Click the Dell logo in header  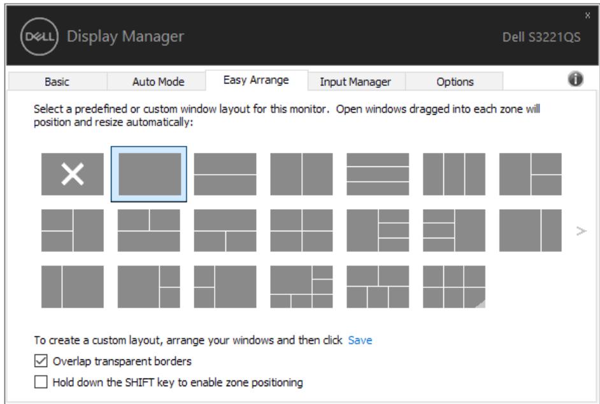39,36
